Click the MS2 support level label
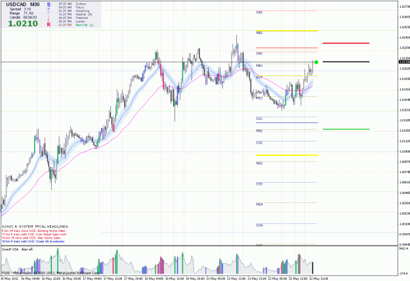This screenshot has height=281, width=410. pyautogui.click(x=259, y=131)
